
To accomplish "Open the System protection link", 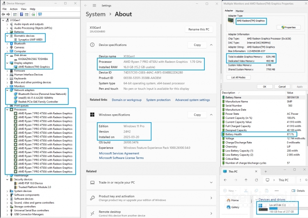I will (x=158, y=100).
